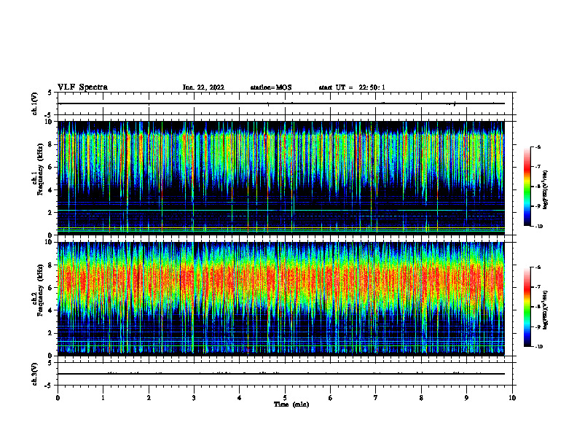Click the "VLF Spectra" title text

[82, 87]
